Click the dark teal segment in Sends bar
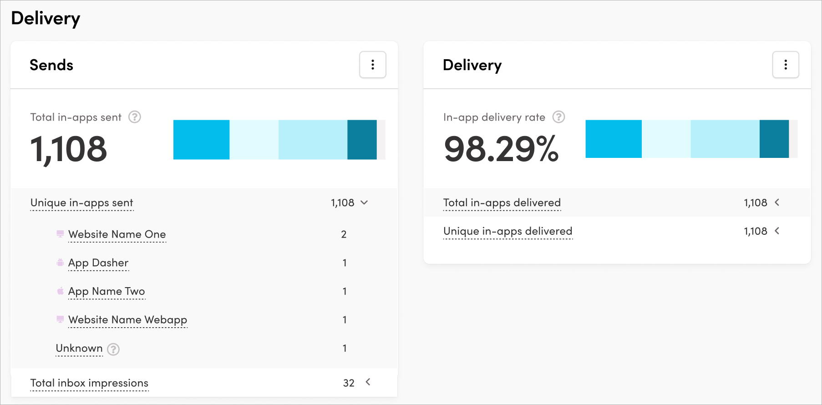 (x=362, y=140)
